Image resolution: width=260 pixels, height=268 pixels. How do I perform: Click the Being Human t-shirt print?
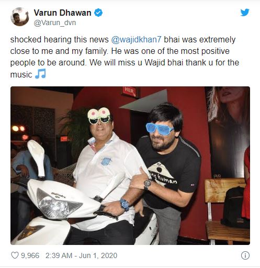point(162,173)
